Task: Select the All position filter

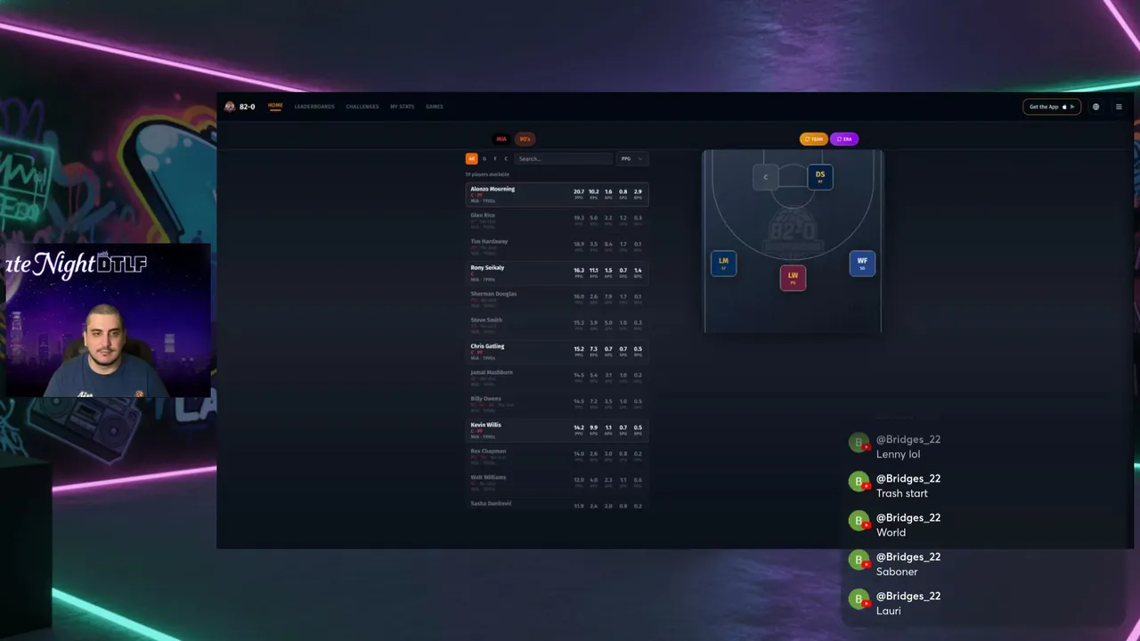Action: 471,158
